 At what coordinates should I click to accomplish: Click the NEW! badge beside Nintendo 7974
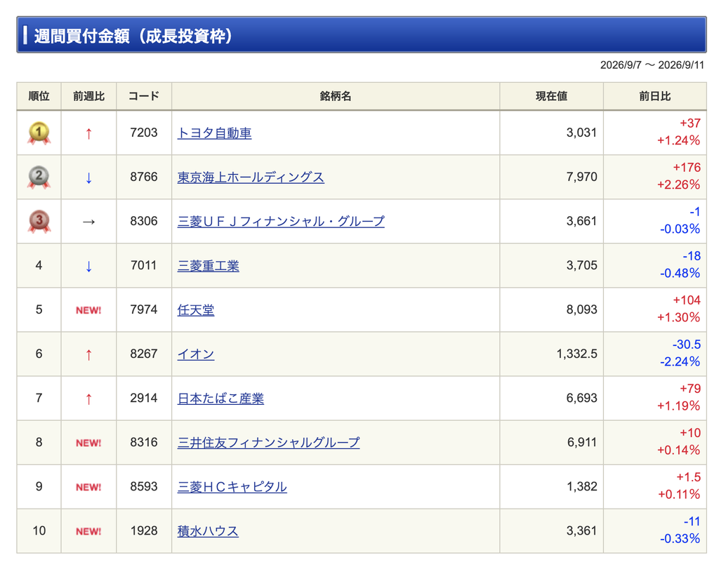click(x=88, y=310)
